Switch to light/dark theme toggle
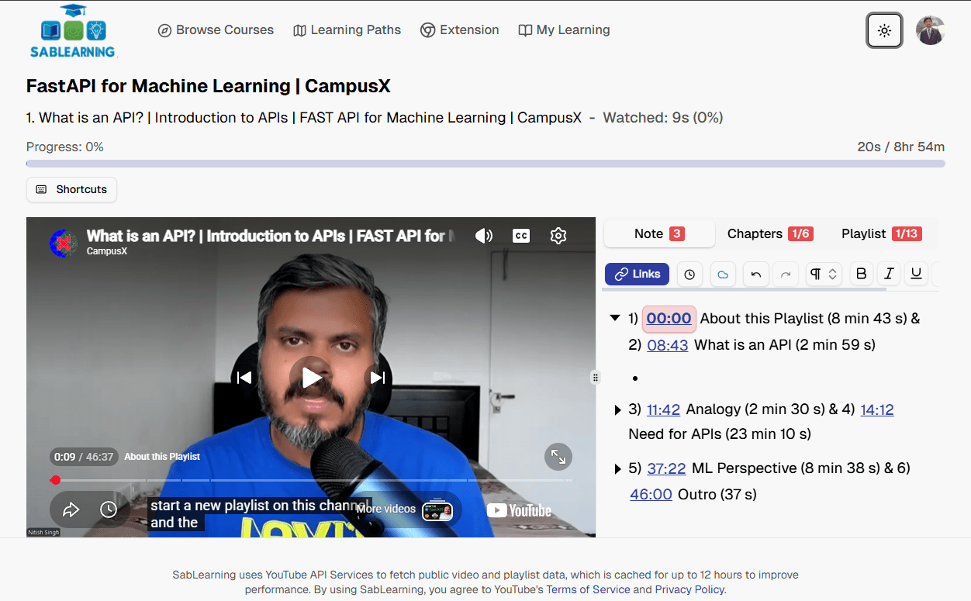Viewport: 971px width, 601px height. (x=884, y=30)
